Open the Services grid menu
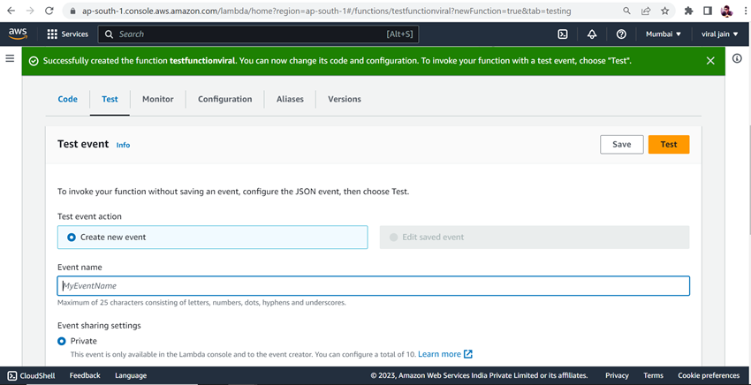 click(x=67, y=34)
